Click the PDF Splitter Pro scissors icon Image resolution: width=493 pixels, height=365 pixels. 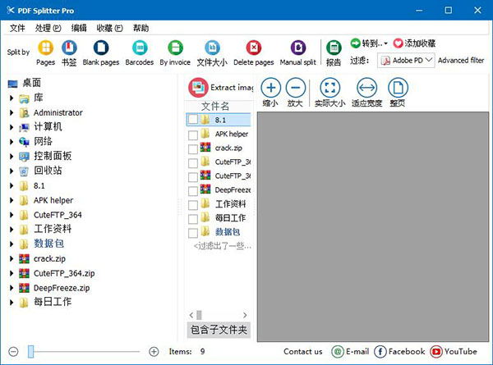click(11, 11)
